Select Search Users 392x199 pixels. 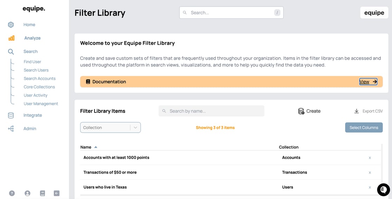[36, 70]
